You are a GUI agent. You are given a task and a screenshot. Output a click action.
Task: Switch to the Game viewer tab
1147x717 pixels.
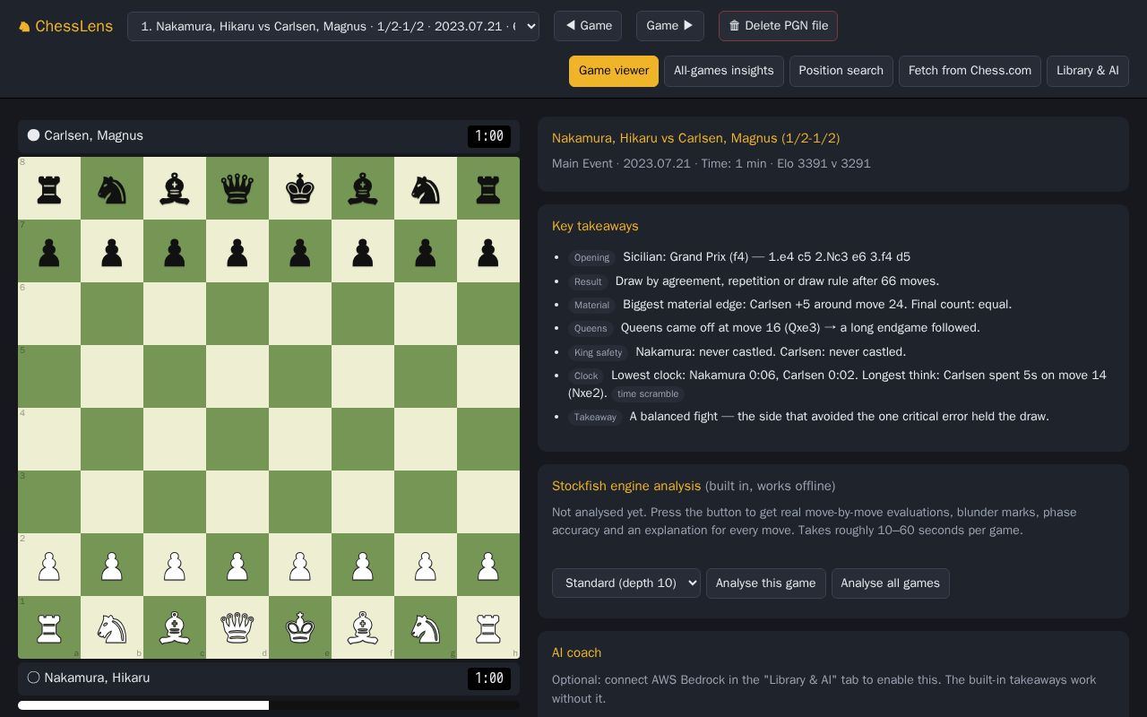(614, 71)
